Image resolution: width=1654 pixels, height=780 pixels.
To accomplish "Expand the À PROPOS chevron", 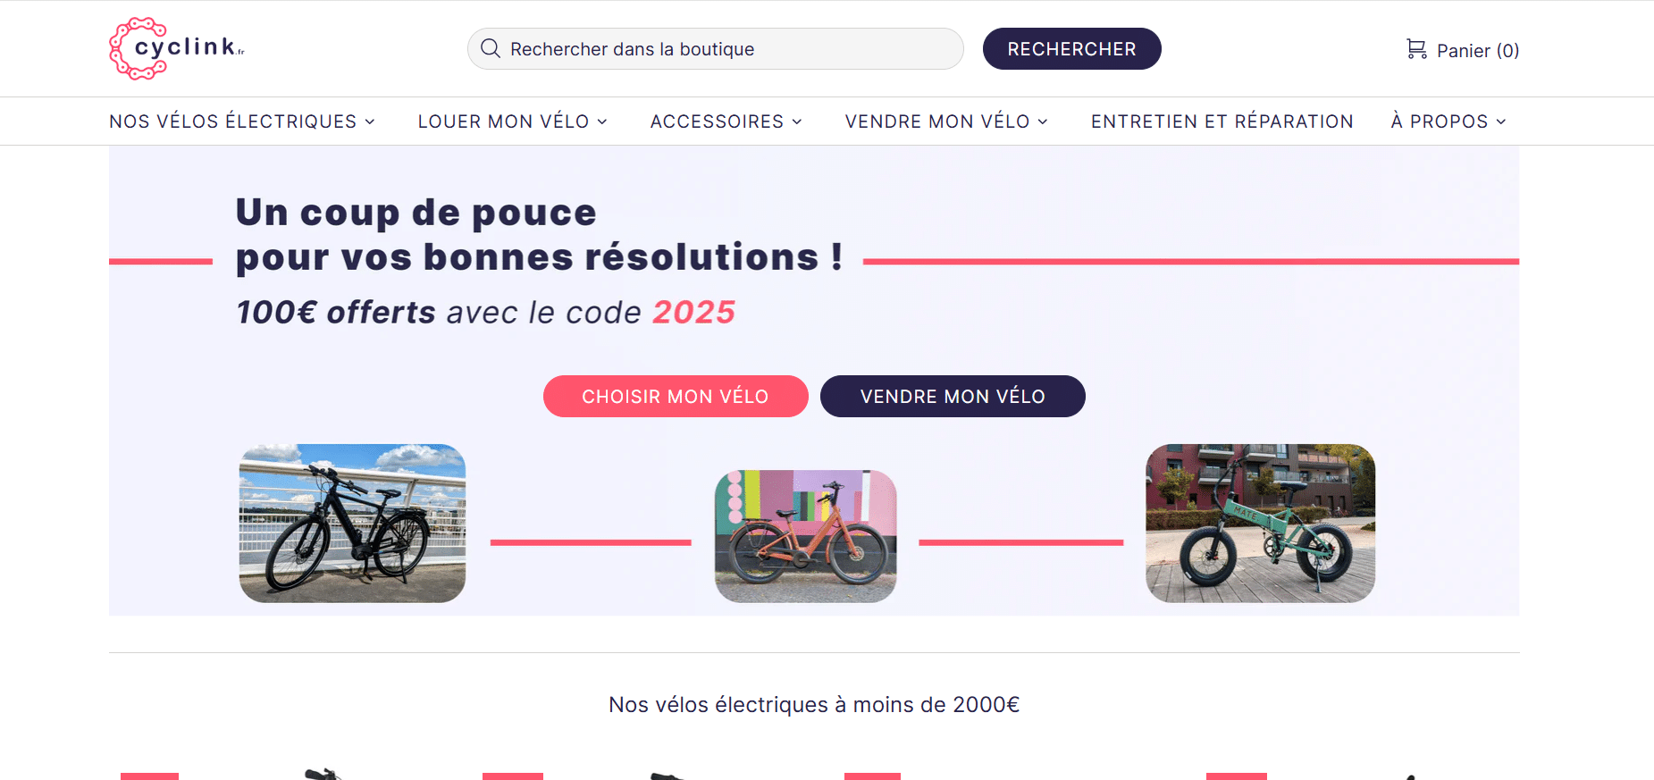I will coord(1501,122).
